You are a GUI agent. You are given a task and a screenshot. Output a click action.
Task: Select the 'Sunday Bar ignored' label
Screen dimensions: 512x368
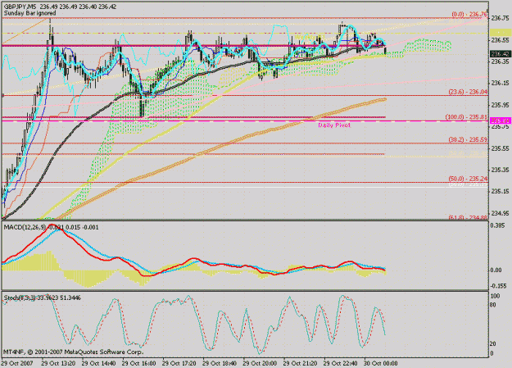[x=29, y=13]
